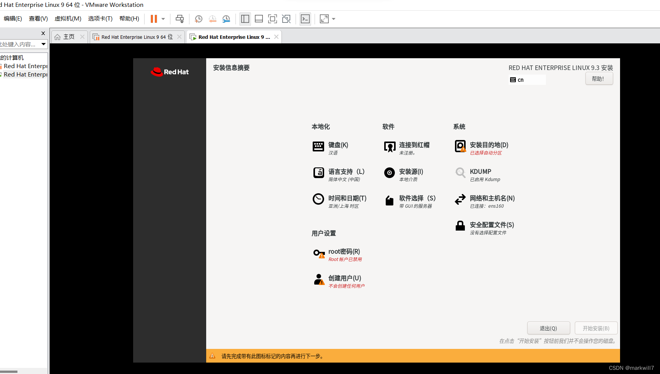This screenshot has height=374, width=660.
Task: Toggle the library sidebar view icon
Action: (245, 19)
